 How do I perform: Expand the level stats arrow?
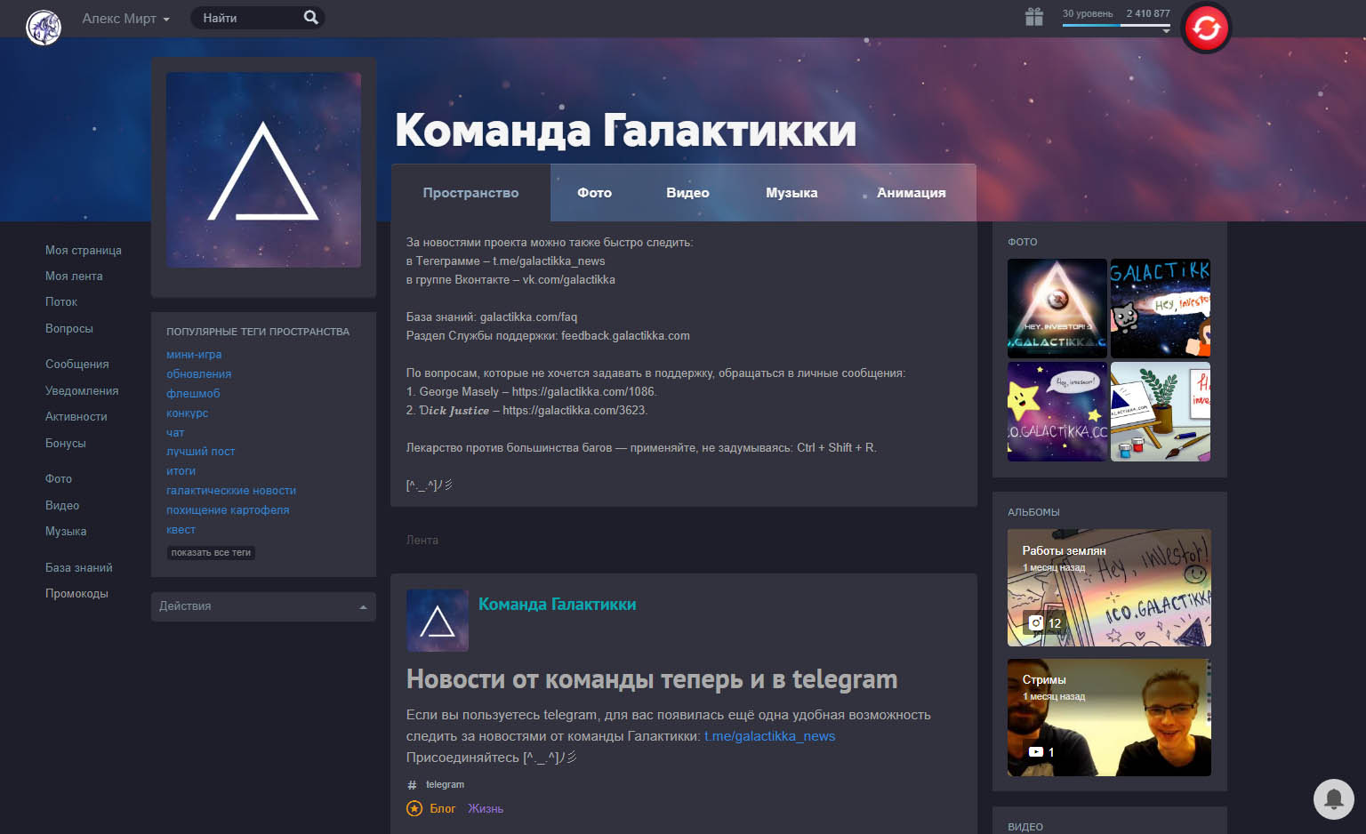(x=1166, y=31)
